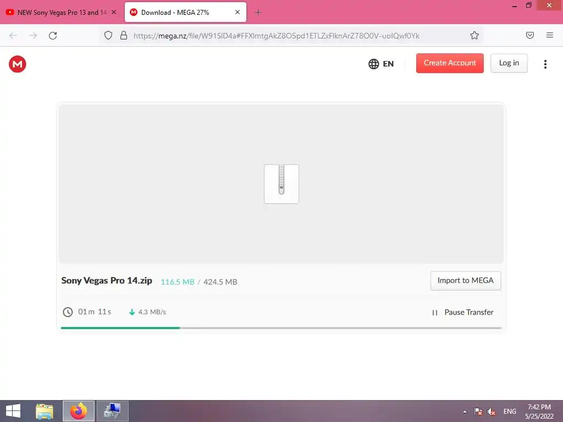The image size is (563, 422).
Task: Open the three-dot more options menu
Action: (545, 64)
